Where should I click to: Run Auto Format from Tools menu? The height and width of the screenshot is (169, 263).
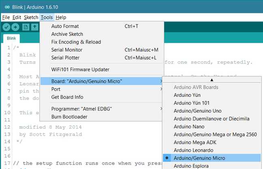pyautogui.click(x=65, y=26)
